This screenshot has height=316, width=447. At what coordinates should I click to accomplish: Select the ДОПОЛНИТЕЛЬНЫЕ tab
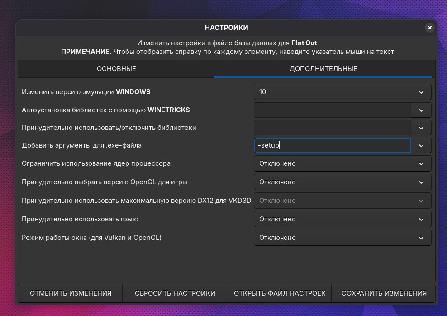pos(323,69)
